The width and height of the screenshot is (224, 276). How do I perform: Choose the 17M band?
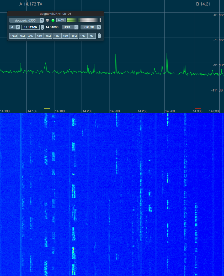(x=57, y=36)
